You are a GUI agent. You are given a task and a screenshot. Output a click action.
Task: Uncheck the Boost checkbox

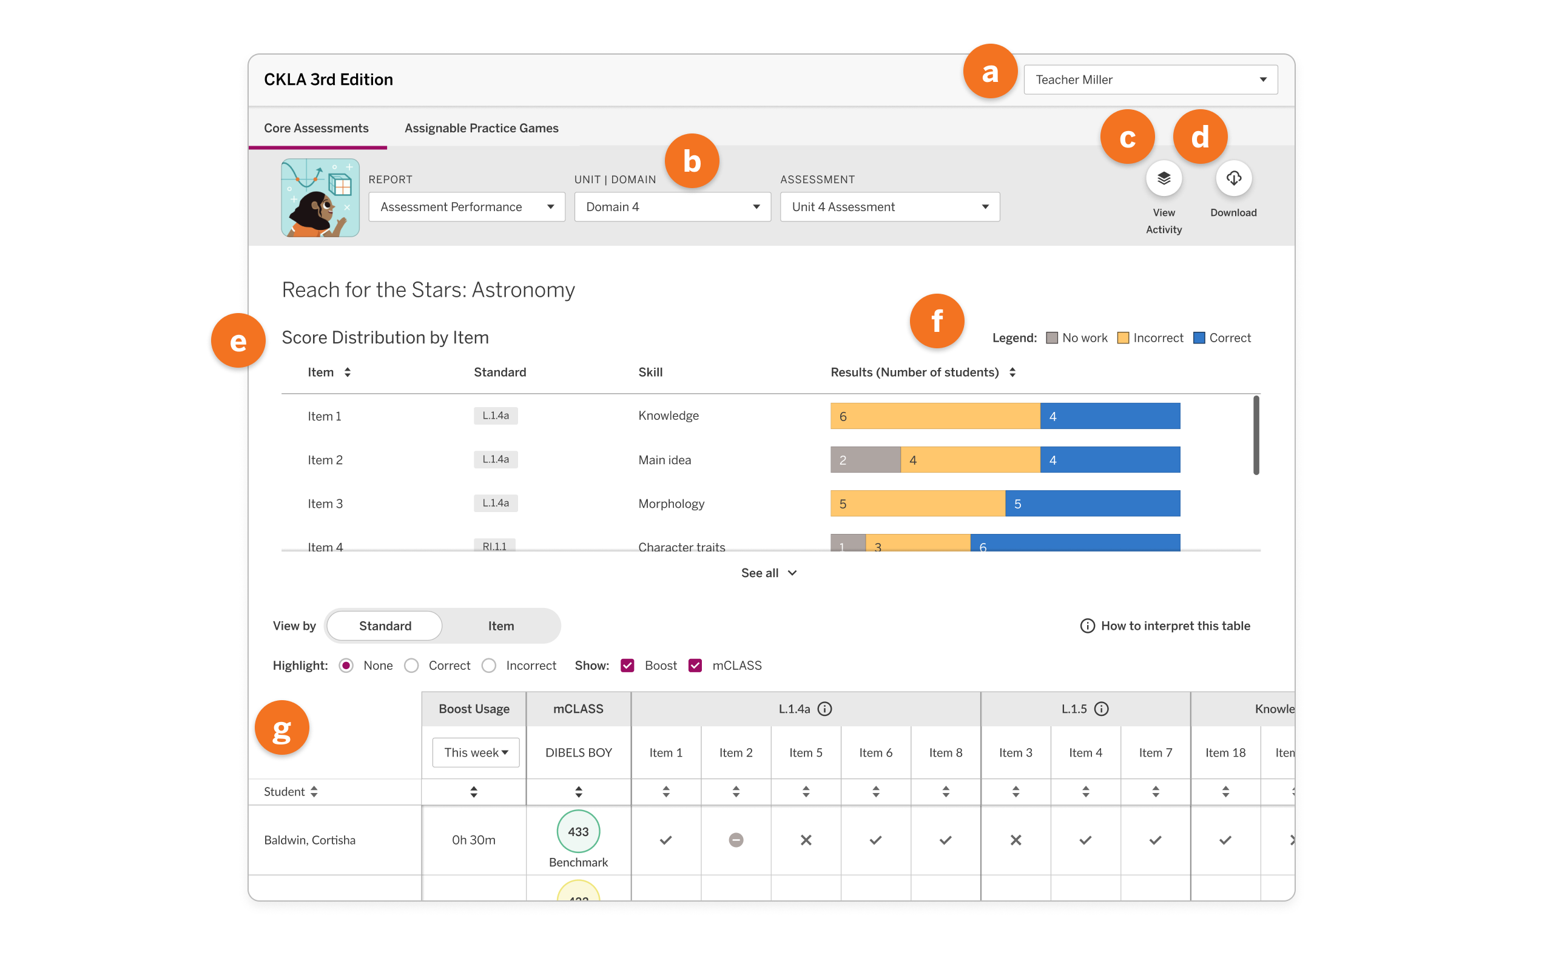coord(627,665)
